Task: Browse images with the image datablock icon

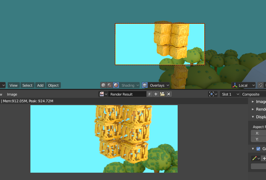Action: (103, 94)
